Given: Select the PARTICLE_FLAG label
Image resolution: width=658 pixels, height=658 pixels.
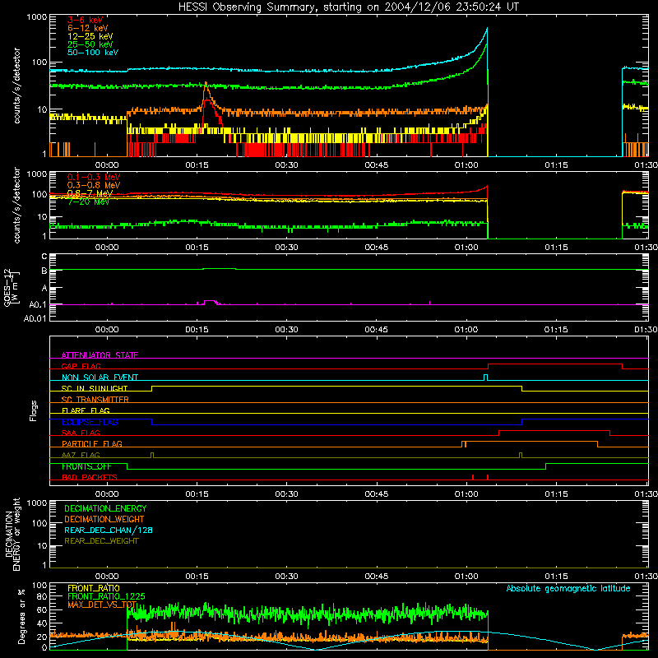Looking at the screenshot, I should tap(92, 443).
